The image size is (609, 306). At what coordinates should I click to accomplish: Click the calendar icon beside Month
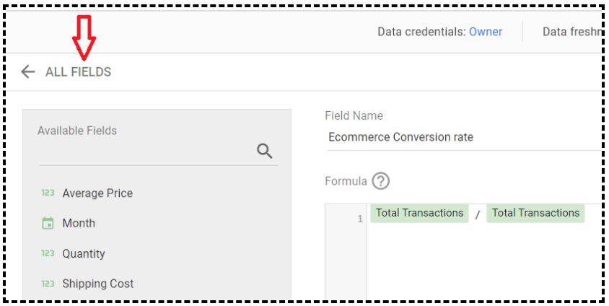tap(48, 223)
